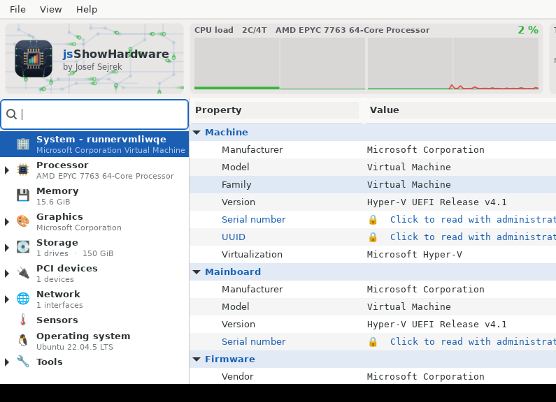Click the Graphics palette icon
The height and width of the screenshot is (402, 556).
tap(23, 221)
